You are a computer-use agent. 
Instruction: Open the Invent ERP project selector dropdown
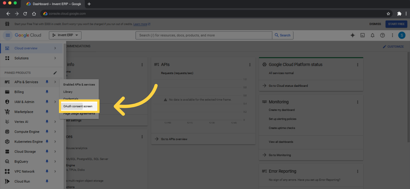pos(65,35)
